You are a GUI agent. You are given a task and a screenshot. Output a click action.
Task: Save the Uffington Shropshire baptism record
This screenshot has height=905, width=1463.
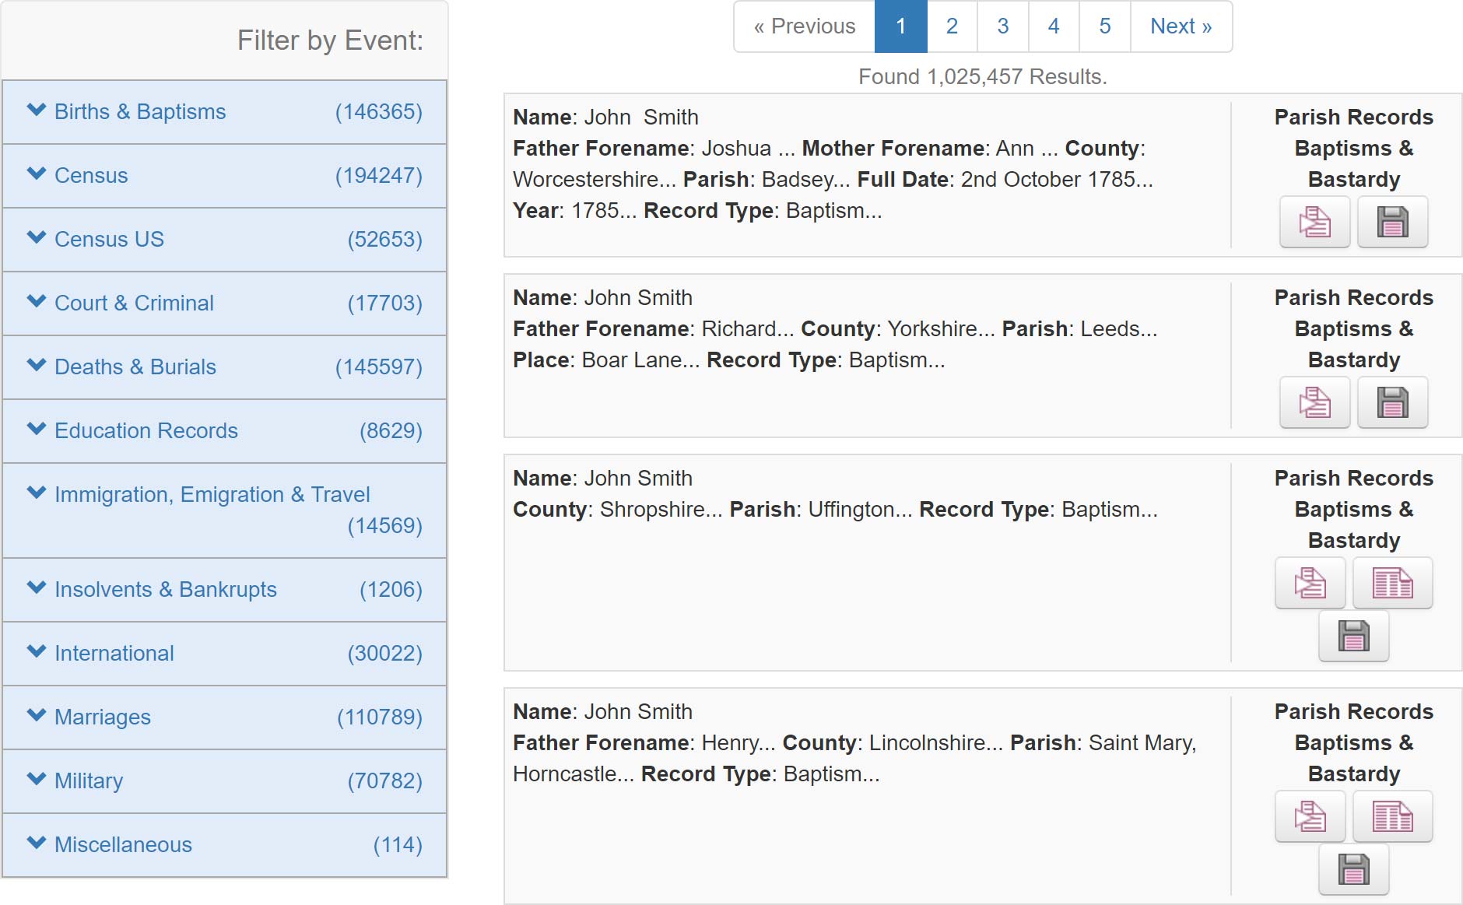coord(1353,636)
